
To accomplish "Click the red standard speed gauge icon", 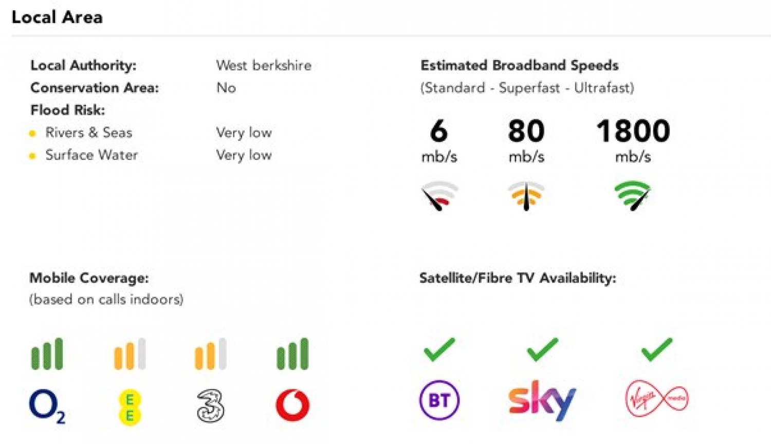I will coord(439,195).
